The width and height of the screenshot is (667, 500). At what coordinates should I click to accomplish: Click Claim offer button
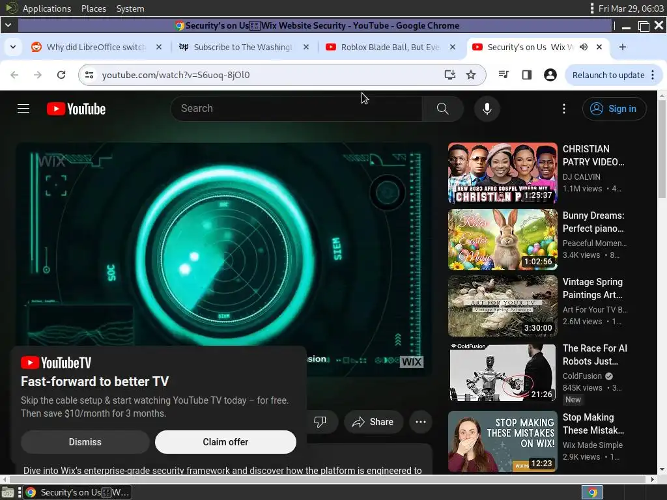[x=225, y=442]
